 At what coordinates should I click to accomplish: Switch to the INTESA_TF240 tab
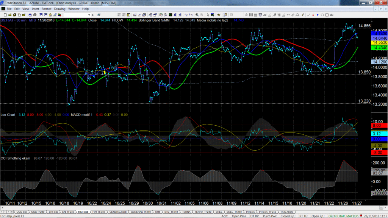point(267,212)
